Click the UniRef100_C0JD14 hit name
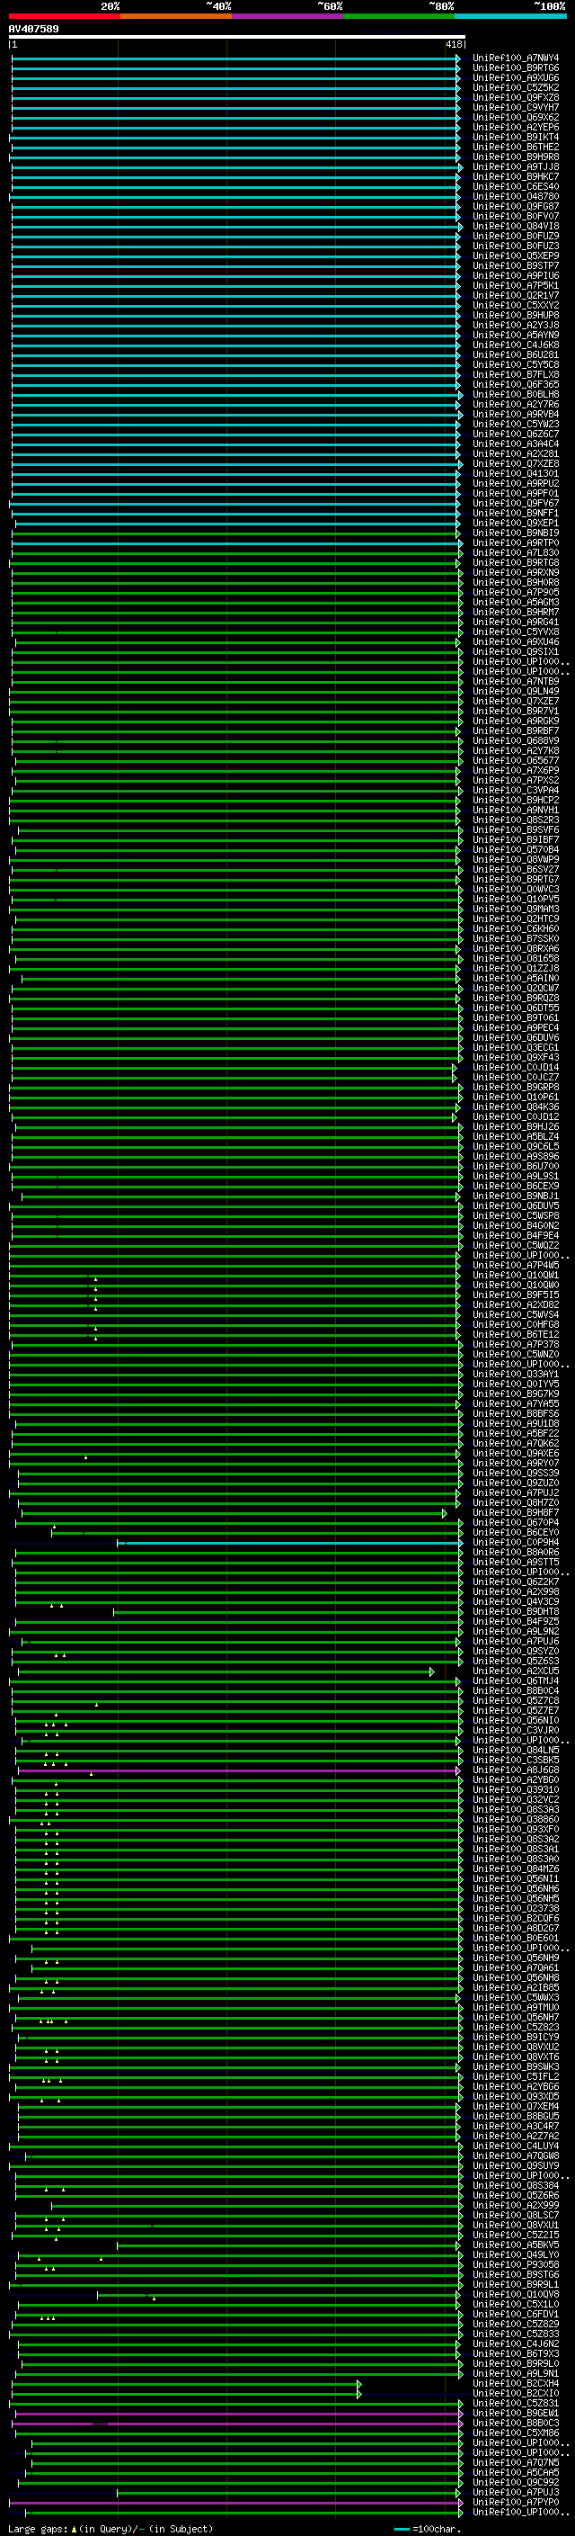This screenshot has width=575, height=2536. point(516,1067)
